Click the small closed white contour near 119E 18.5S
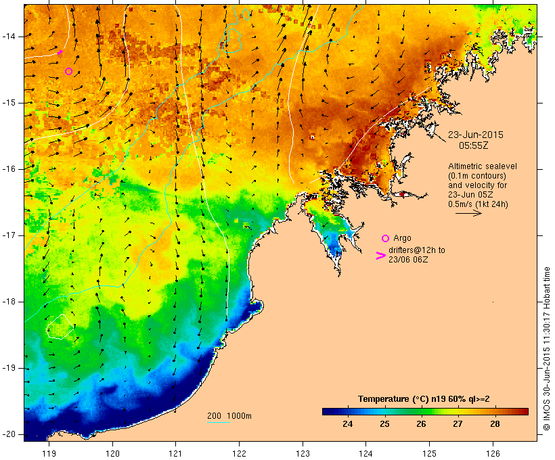The width and height of the screenshot is (555, 460). pyautogui.click(x=60, y=327)
